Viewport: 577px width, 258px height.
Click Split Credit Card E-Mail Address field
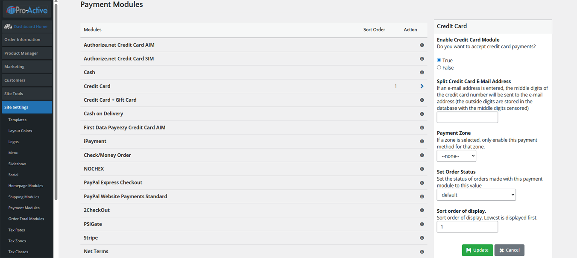(467, 117)
